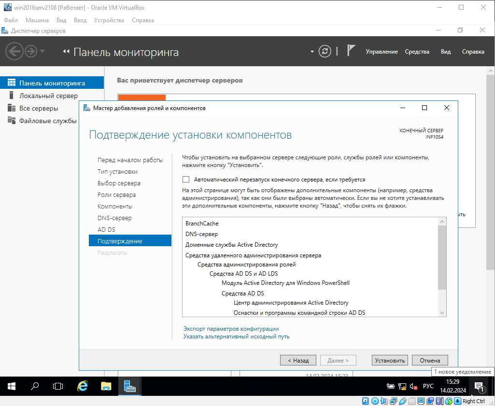The image size is (495, 406).
Task: Click the VirtualBox display status icon
Action: [421, 401]
